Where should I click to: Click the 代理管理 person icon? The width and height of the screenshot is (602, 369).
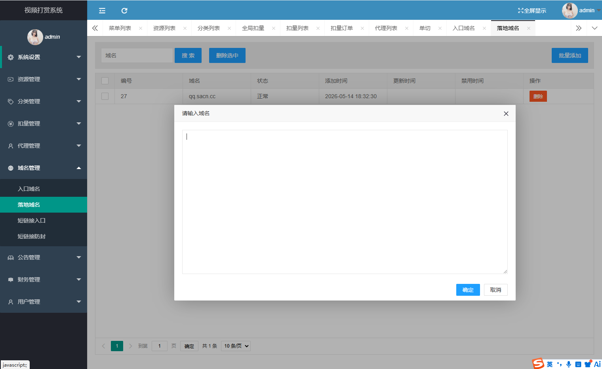click(x=11, y=146)
